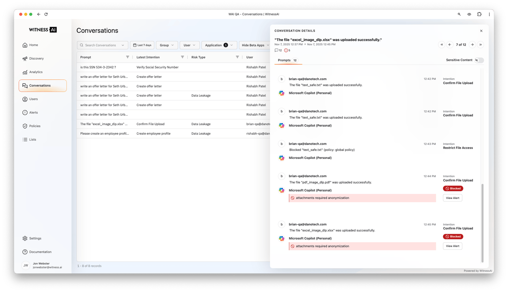Expand the Group filter dropdown
The height and width of the screenshot is (292, 508).
coord(167,45)
